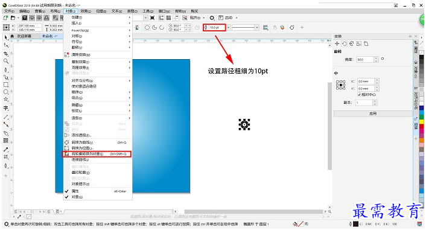Viewport: 426px width, 230px height.
Task: Choose 连接曲线 menu entry
Action: (x=98, y=159)
